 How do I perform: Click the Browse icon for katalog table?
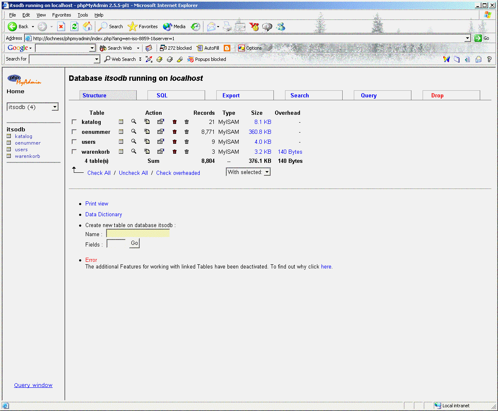(x=121, y=122)
